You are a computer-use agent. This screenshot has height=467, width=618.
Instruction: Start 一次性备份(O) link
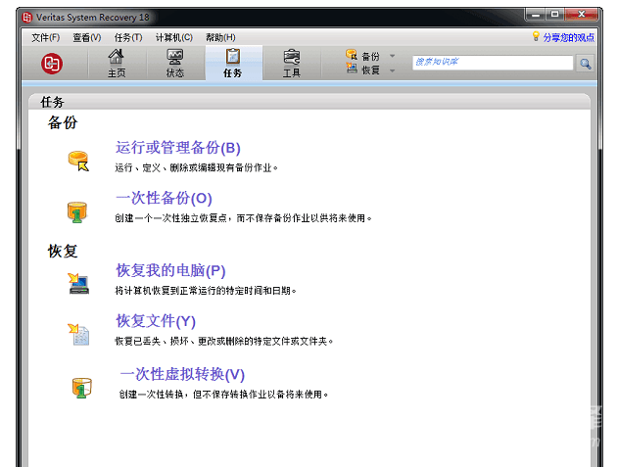[164, 198]
